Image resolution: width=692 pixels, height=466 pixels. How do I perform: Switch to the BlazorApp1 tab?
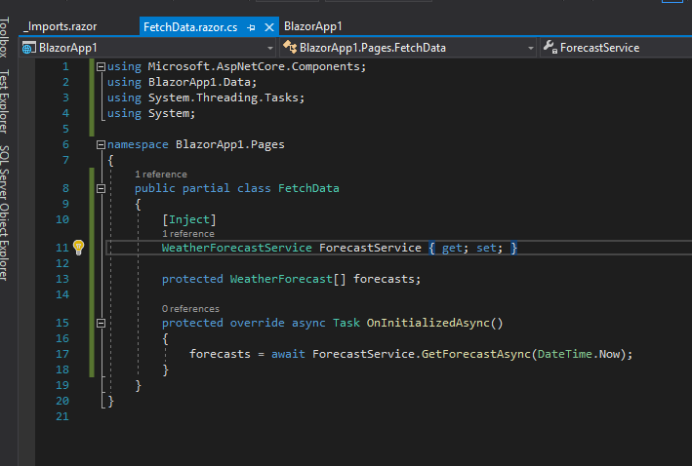pyautogui.click(x=313, y=26)
